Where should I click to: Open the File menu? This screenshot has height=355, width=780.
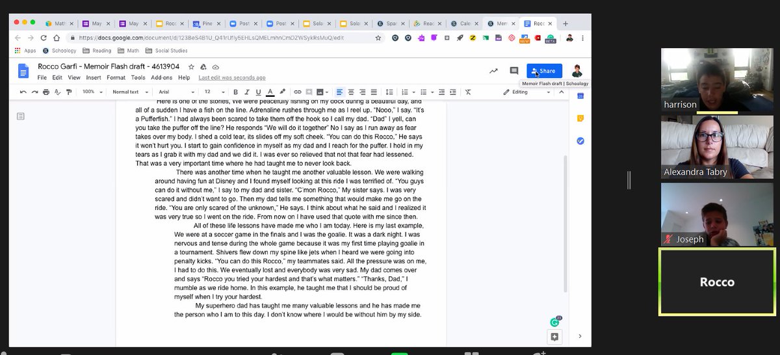[x=42, y=77]
